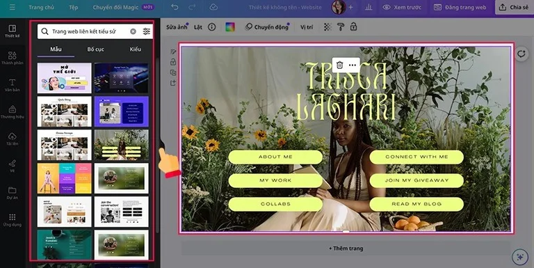Click Xem trước preview button

click(402, 7)
